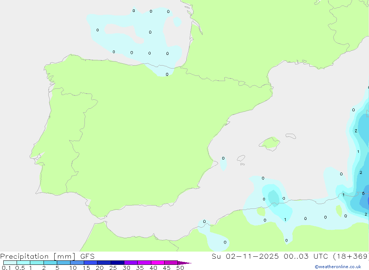Choose the 20–25 mm dark blue legend swatch

(x=104, y=263)
